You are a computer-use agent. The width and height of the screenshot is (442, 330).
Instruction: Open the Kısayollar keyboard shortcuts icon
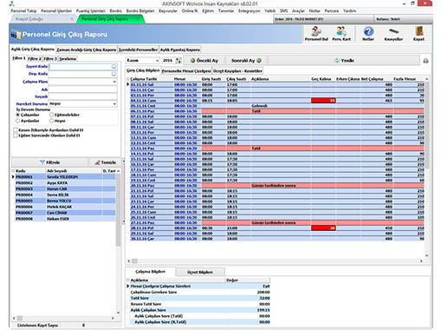coord(393,34)
